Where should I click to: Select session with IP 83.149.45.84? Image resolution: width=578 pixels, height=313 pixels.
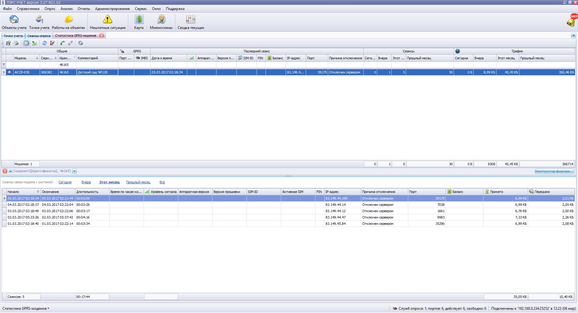coord(288,224)
